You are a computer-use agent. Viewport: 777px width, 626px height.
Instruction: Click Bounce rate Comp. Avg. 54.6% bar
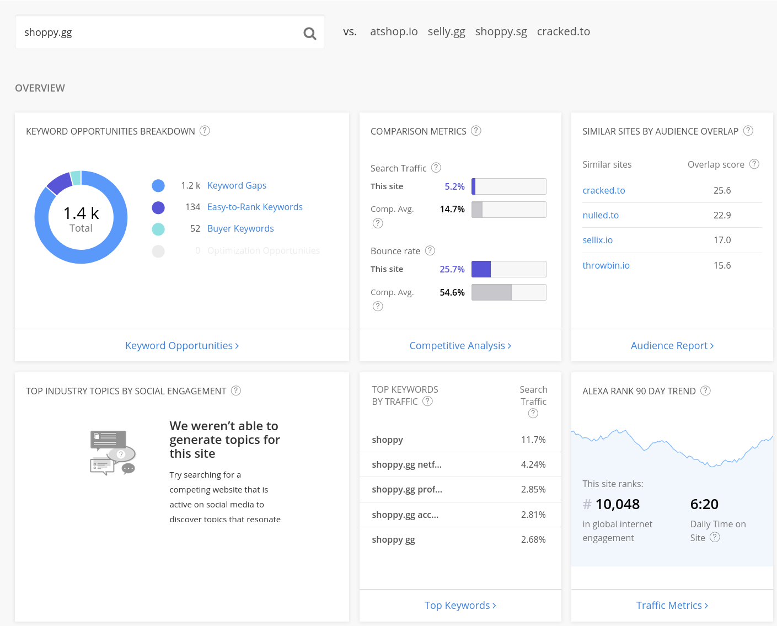click(509, 292)
